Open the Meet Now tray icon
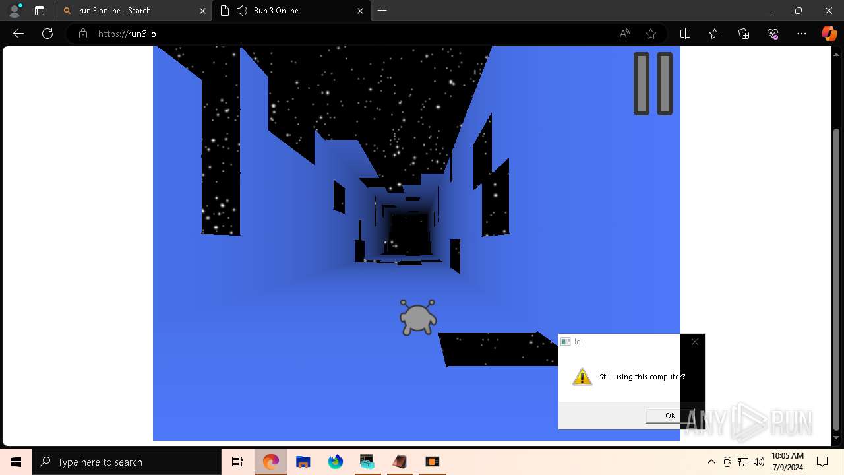This screenshot has height=475, width=844. [727, 462]
